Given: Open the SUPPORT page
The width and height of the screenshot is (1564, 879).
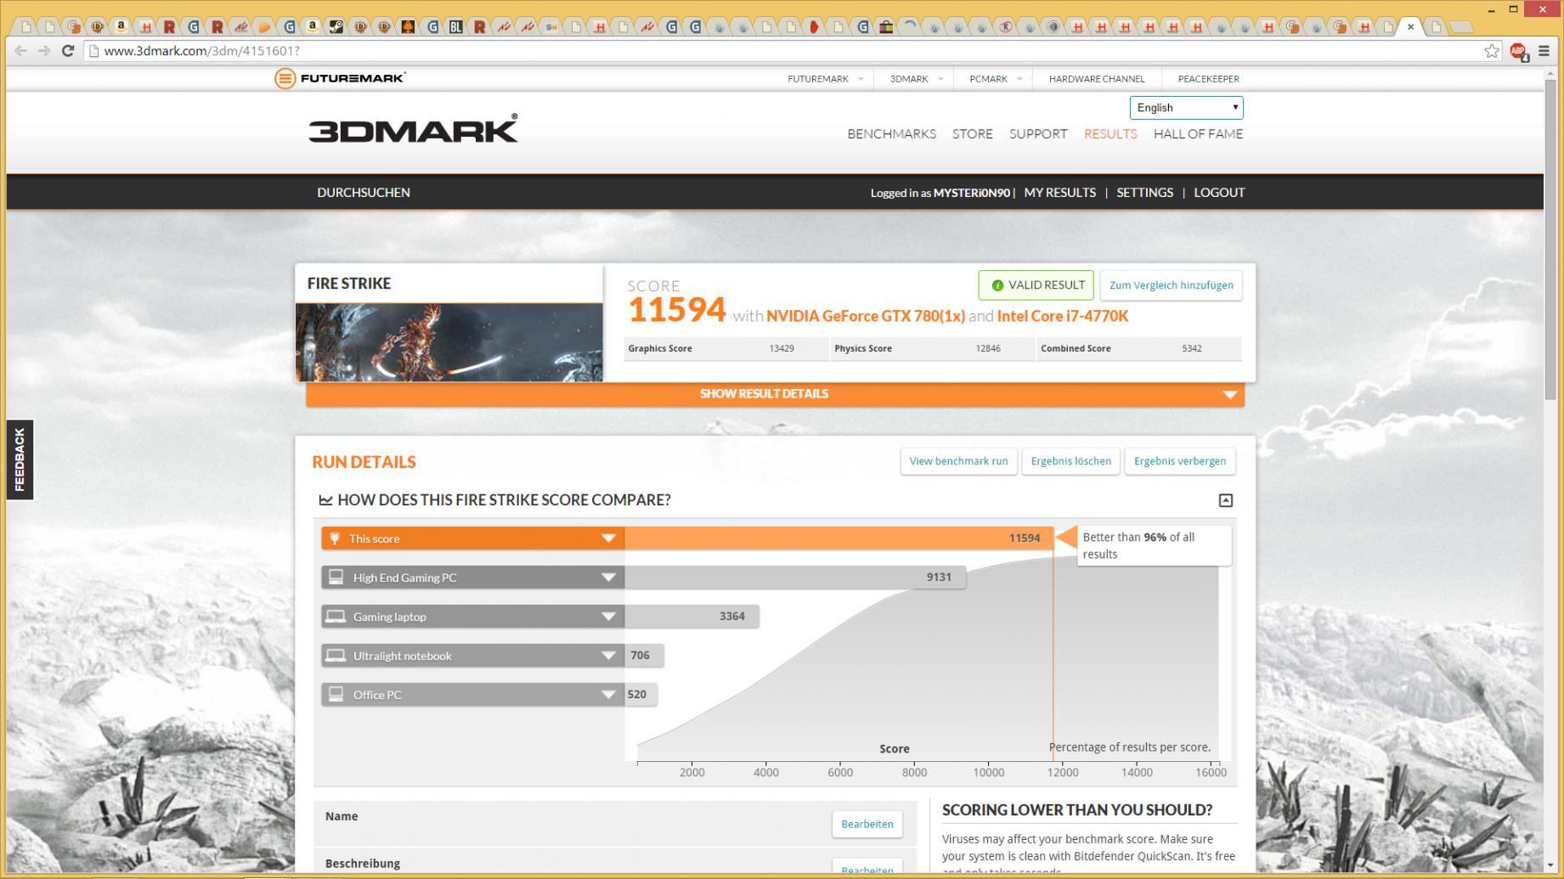Looking at the screenshot, I should (1038, 134).
